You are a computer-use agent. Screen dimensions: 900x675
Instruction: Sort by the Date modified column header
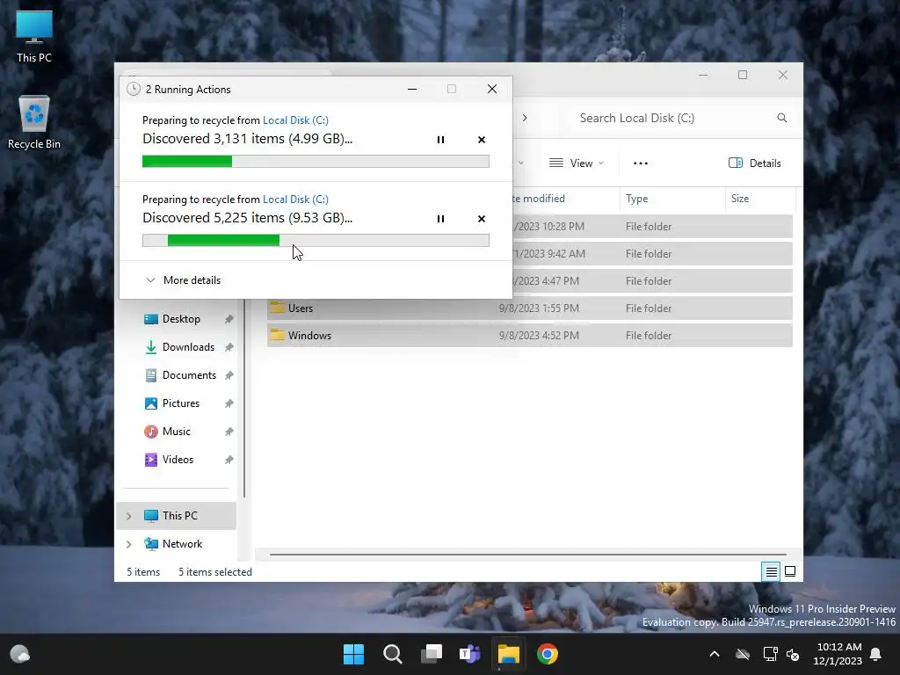coord(539,199)
